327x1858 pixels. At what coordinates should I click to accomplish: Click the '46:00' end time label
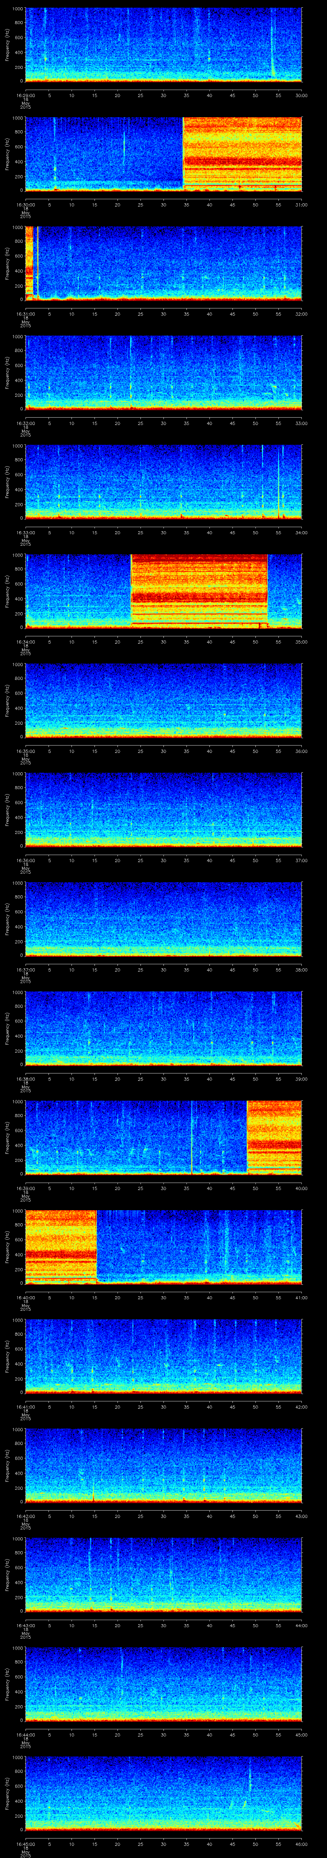click(x=301, y=1844)
